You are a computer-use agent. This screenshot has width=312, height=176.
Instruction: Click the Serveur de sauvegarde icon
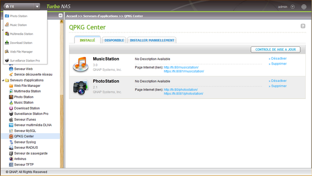click(x=11, y=153)
